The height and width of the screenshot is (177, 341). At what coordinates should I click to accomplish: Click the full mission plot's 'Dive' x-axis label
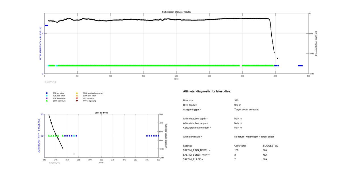tap(176, 79)
